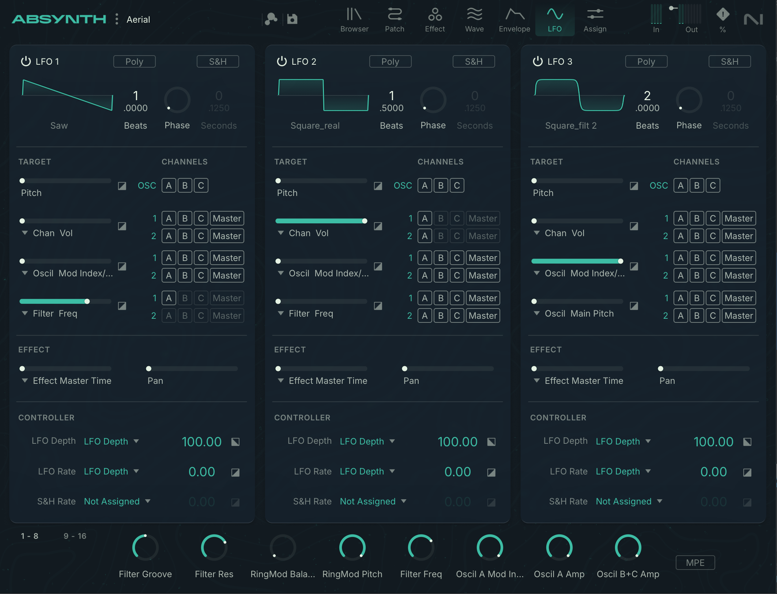The image size is (777, 594).
Task: Enable Master channel for Filter Freq in LFO 2
Action: 483,298
